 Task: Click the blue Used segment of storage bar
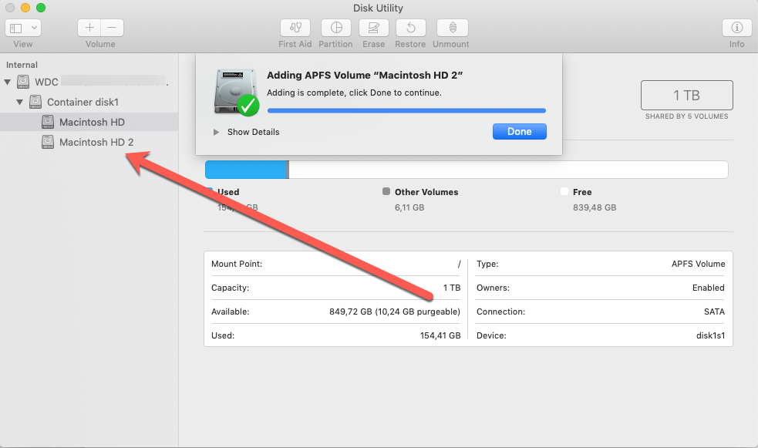[245, 169]
